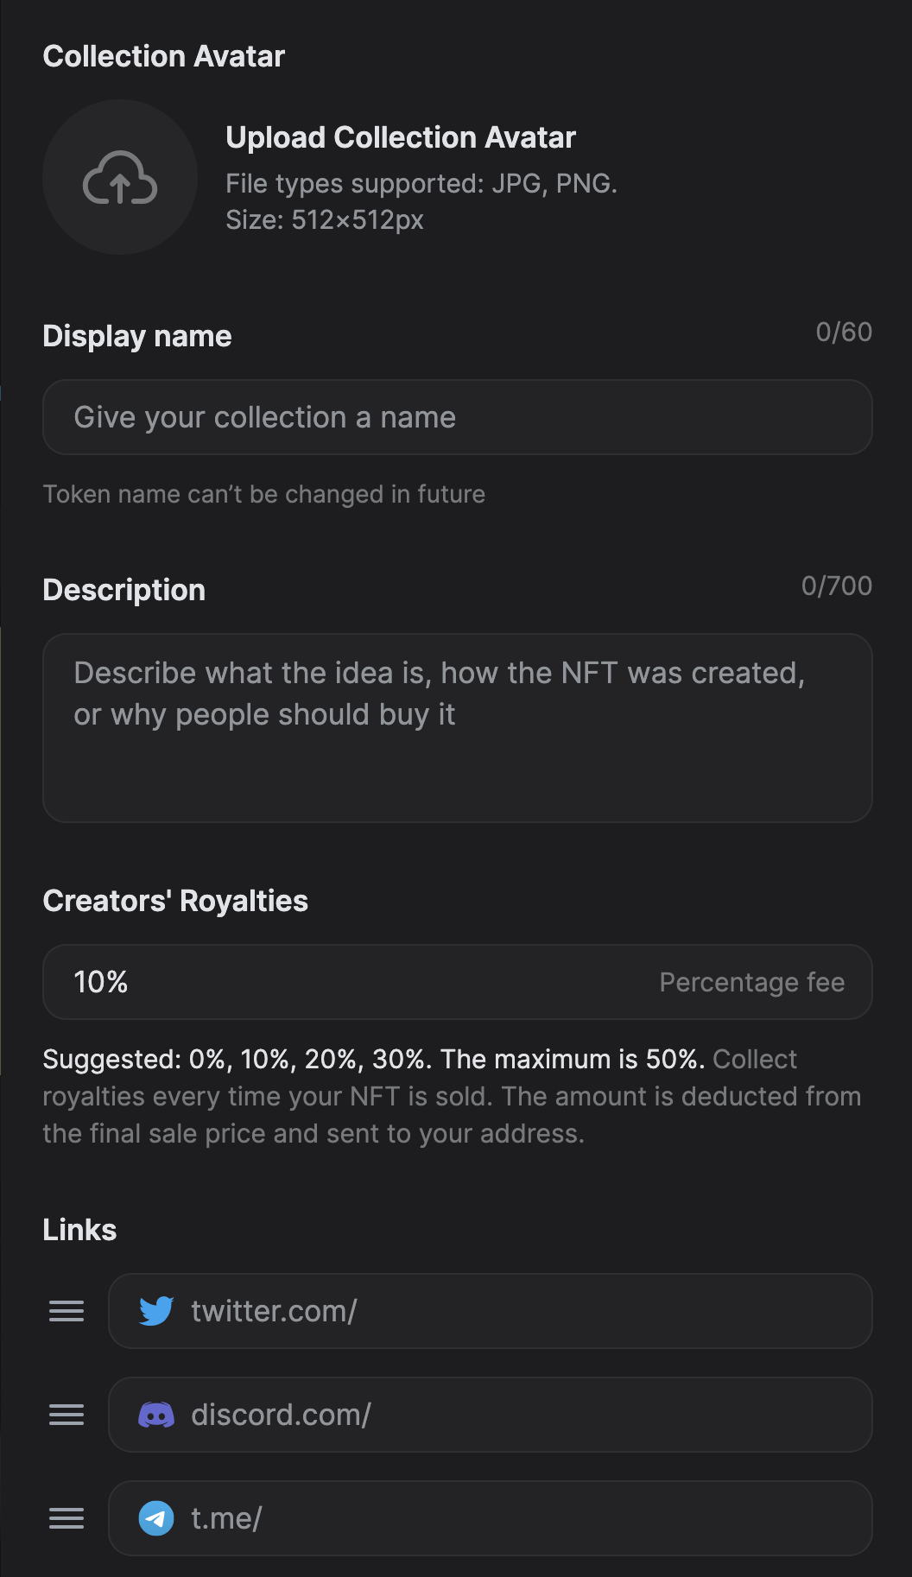
Task: Click the Upload Collection Avatar heading
Action: pyautogui.click(x=401, y=137)
